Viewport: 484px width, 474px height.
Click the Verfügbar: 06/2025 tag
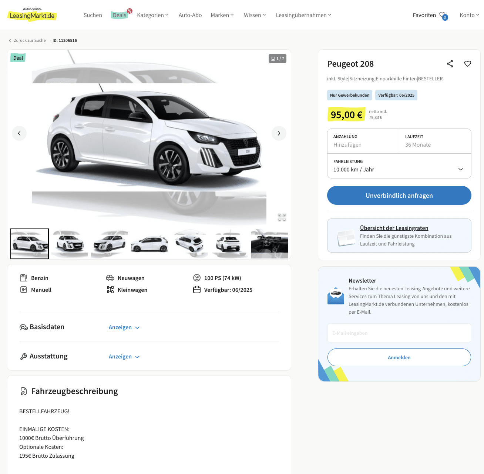pyautogui.click(x=396, y=95)
